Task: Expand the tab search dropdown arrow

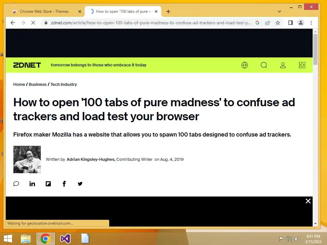Action: [279, 11]
